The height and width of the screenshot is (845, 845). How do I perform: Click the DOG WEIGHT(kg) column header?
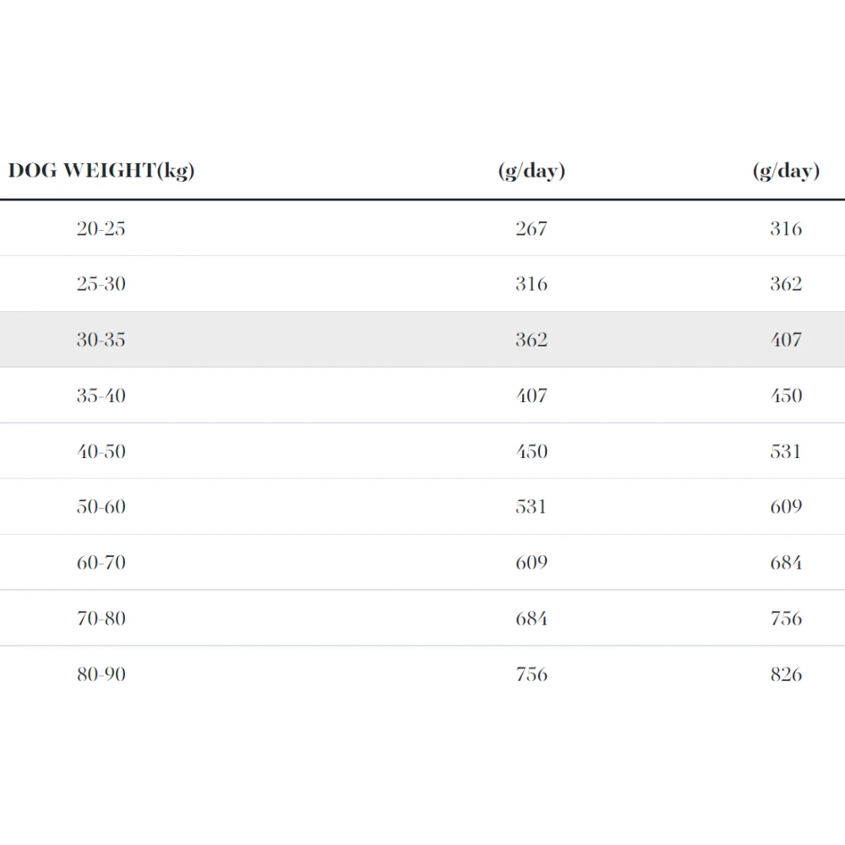pos(101,171)
